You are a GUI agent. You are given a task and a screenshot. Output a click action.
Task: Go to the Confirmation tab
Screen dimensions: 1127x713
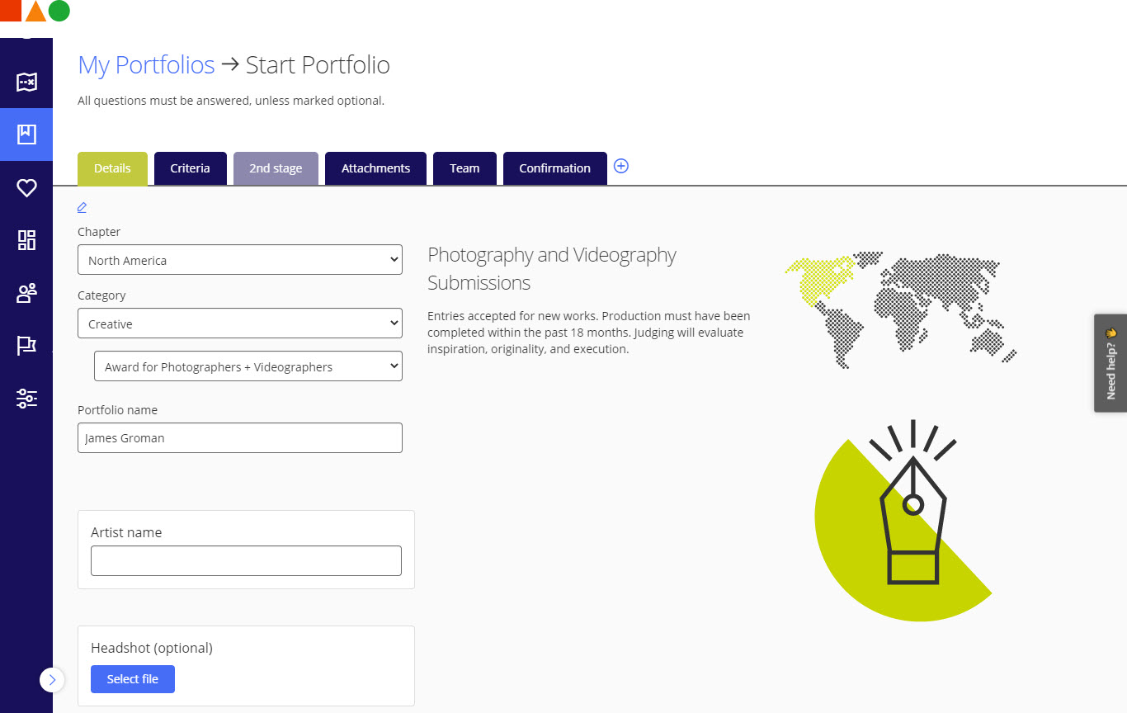point(554,168)
